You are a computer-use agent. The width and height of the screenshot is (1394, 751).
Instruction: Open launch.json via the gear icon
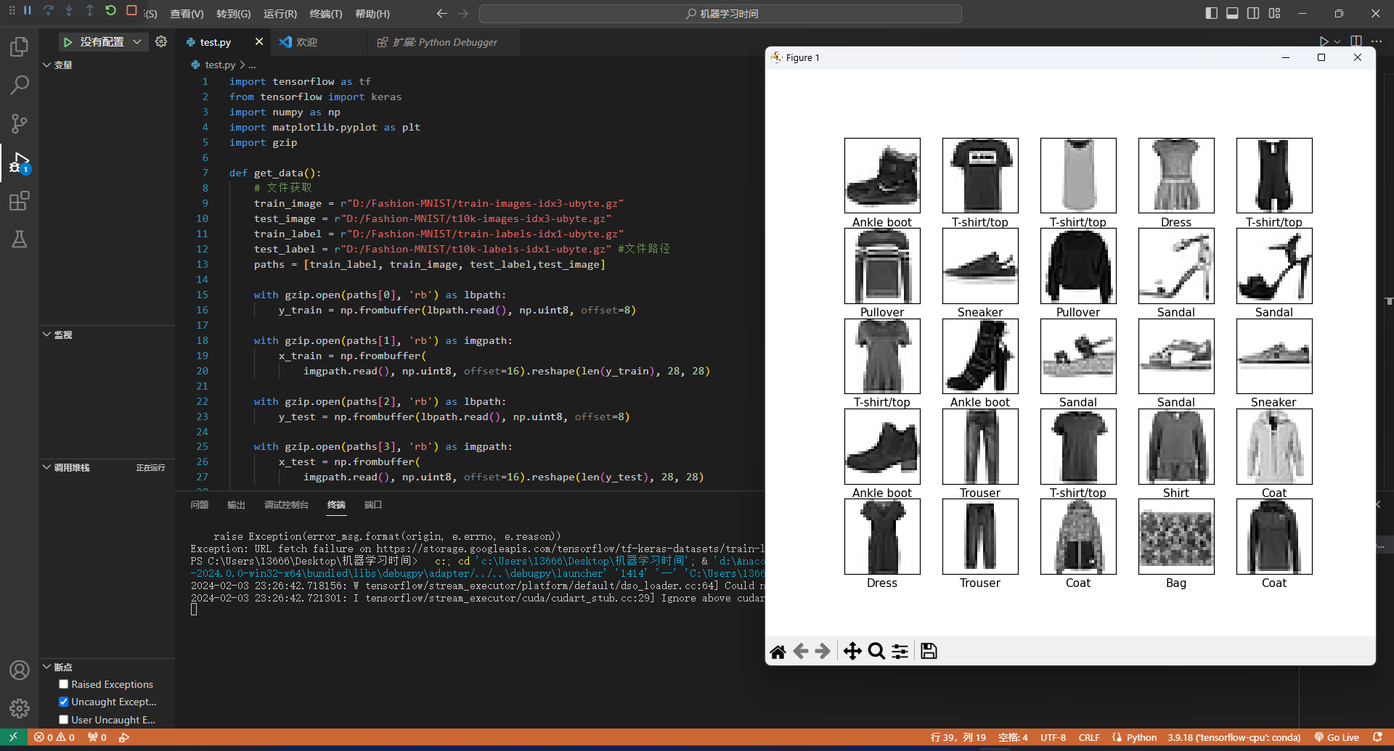click(x=161, y=42)
